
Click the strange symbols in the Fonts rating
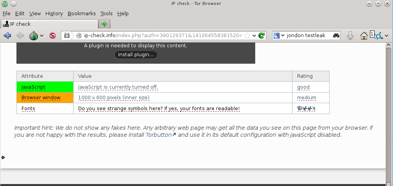(x=306, y=108)
